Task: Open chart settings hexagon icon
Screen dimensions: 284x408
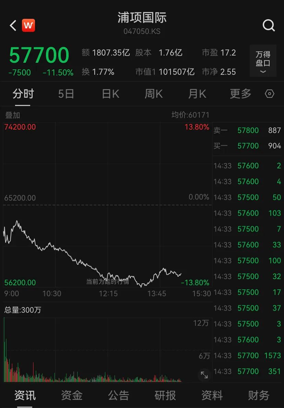Action: click(x=269, y=94)
